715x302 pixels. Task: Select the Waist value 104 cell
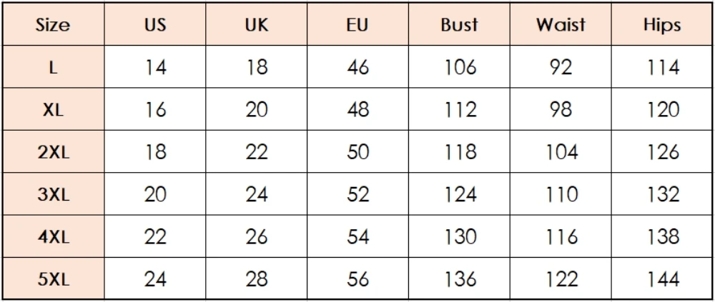(x=561, y=151)
